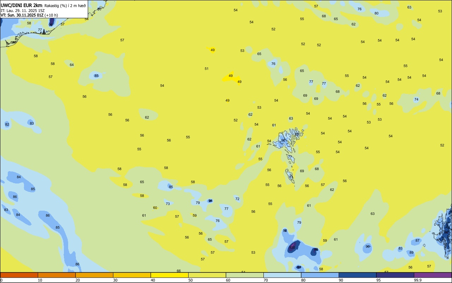Viewport: 452px width, 283px height.
Task: Click the humidity value 51 on the map
Action: coord(207,69)
